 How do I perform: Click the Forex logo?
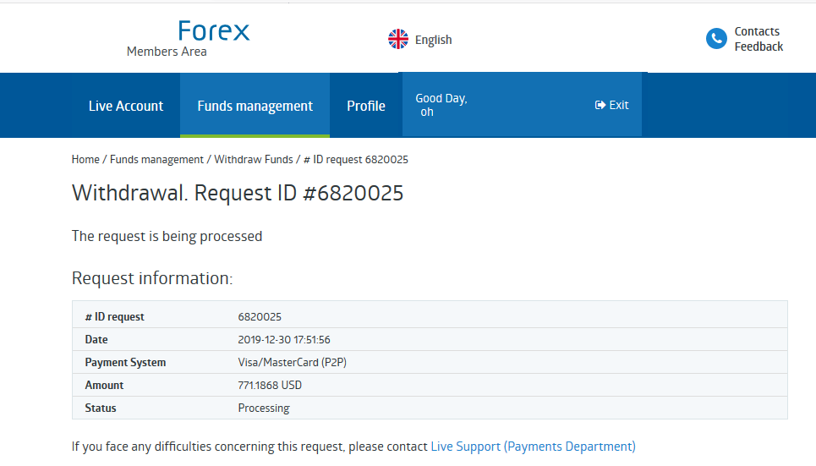click(x=214, y=32)
